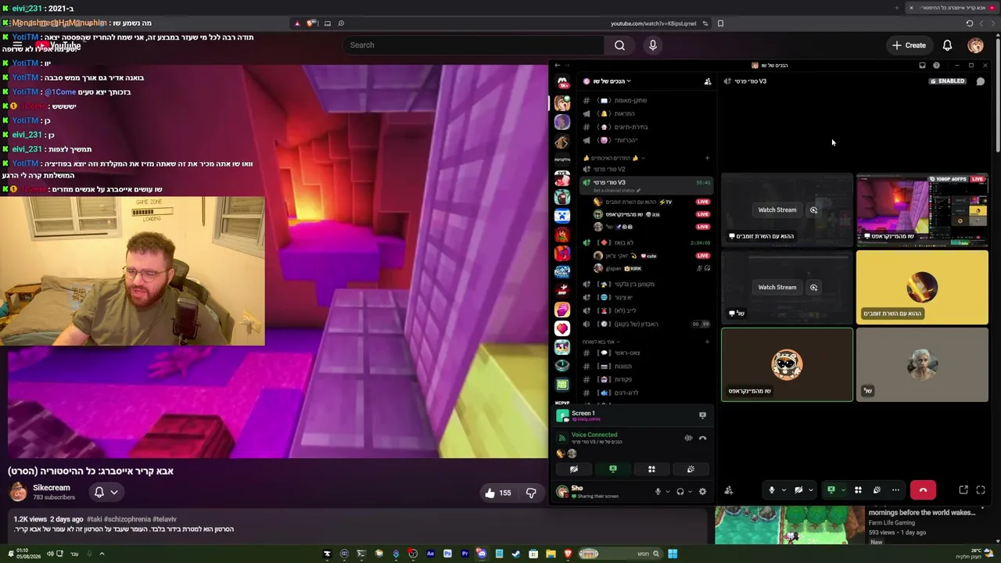
Task: Open Discord activities icon in call bar
Action: pos(858,490)
